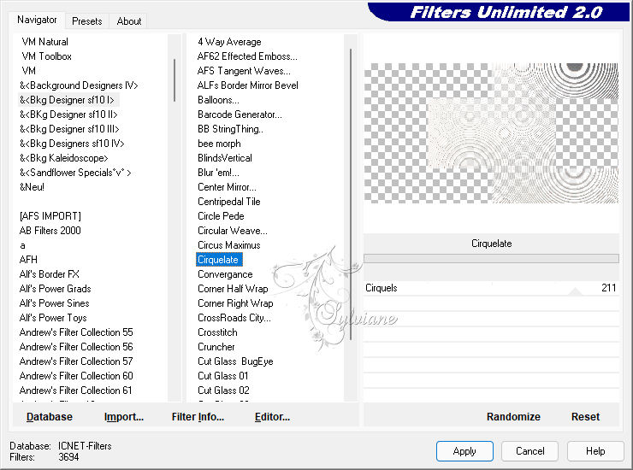The width and height of the screenshot is (633, 470).
Task: Select &<Bkg Kaleidoscope> category
Action: coord(64,158)
